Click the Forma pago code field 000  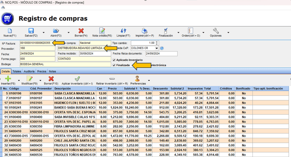(37, 59)
